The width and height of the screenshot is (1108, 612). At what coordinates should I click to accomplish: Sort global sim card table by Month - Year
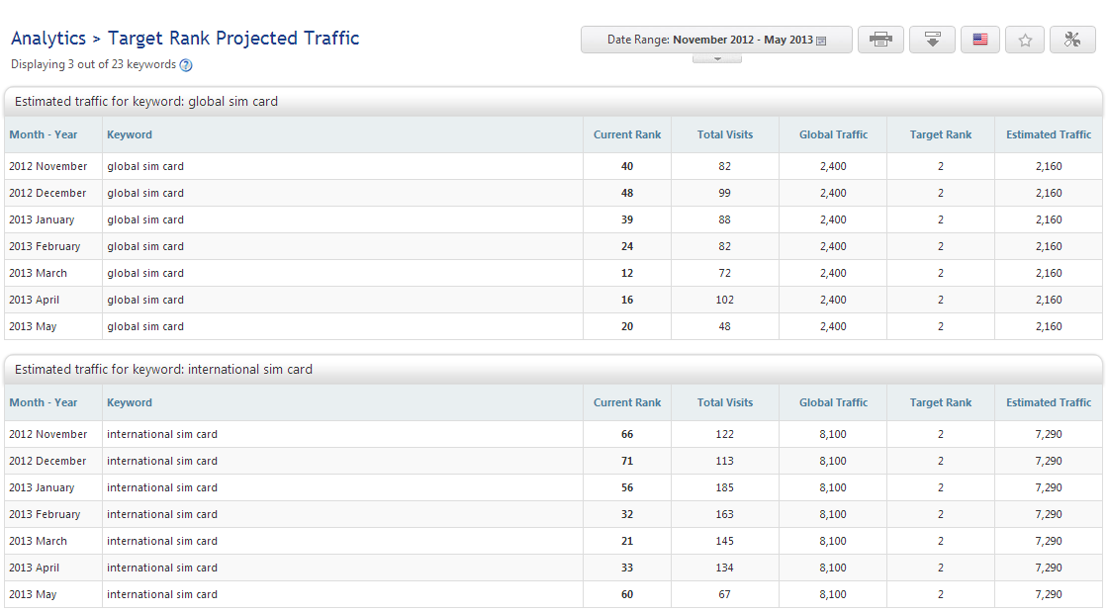coord(44,134)
